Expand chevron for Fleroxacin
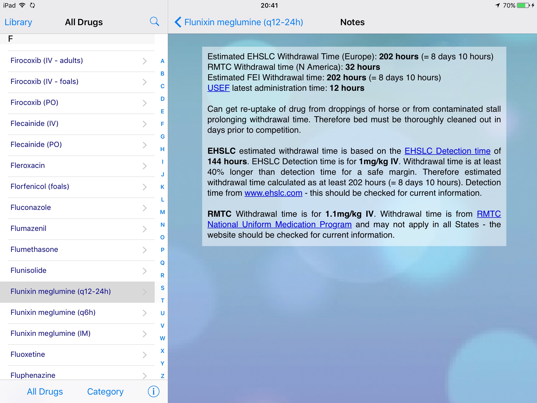This screenshot has height=403, width=537. click(144, 166)
